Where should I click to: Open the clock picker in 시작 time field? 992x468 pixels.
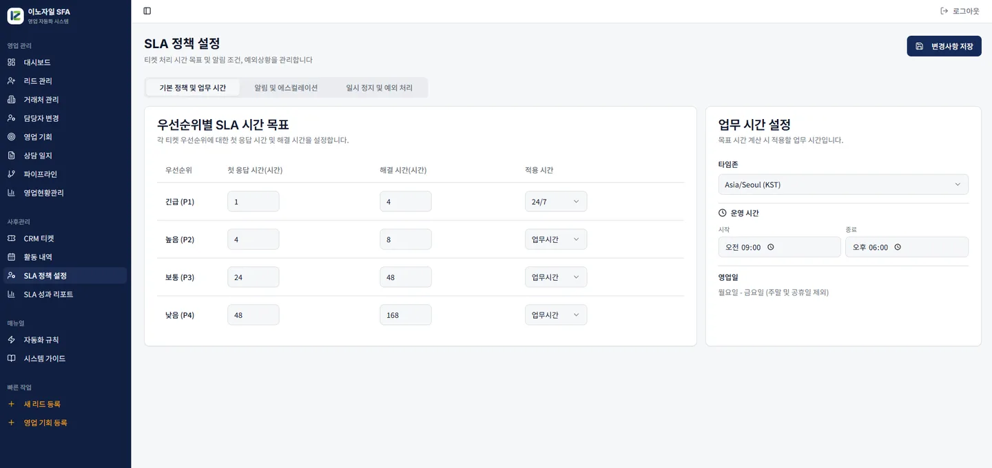[771, 247]
